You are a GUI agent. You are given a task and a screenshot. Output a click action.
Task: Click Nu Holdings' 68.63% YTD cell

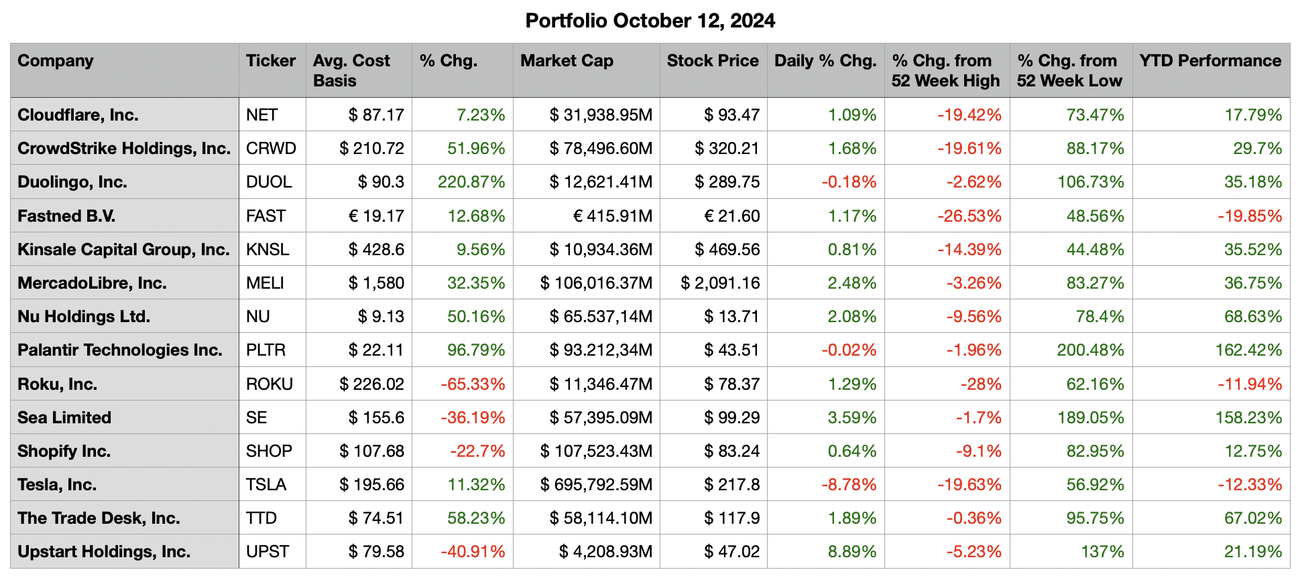point(1252,316)
